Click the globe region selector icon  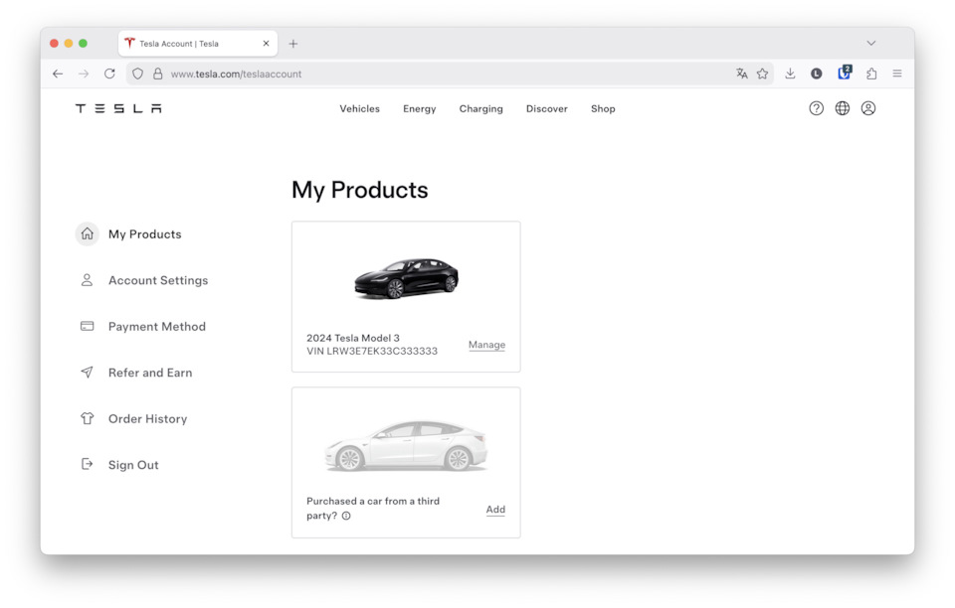click(x=843, y=108)
